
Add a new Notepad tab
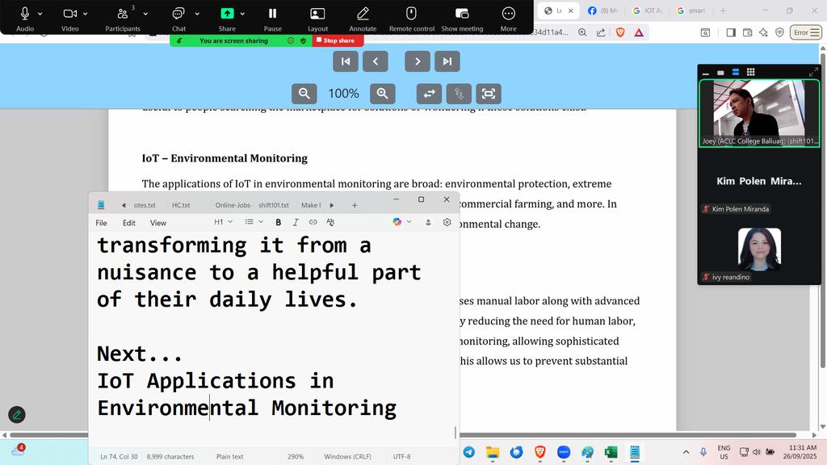tap(355, 205)
